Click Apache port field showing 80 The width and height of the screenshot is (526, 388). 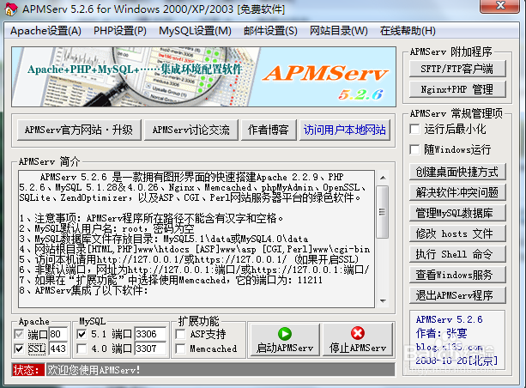(x=58, y=334)
